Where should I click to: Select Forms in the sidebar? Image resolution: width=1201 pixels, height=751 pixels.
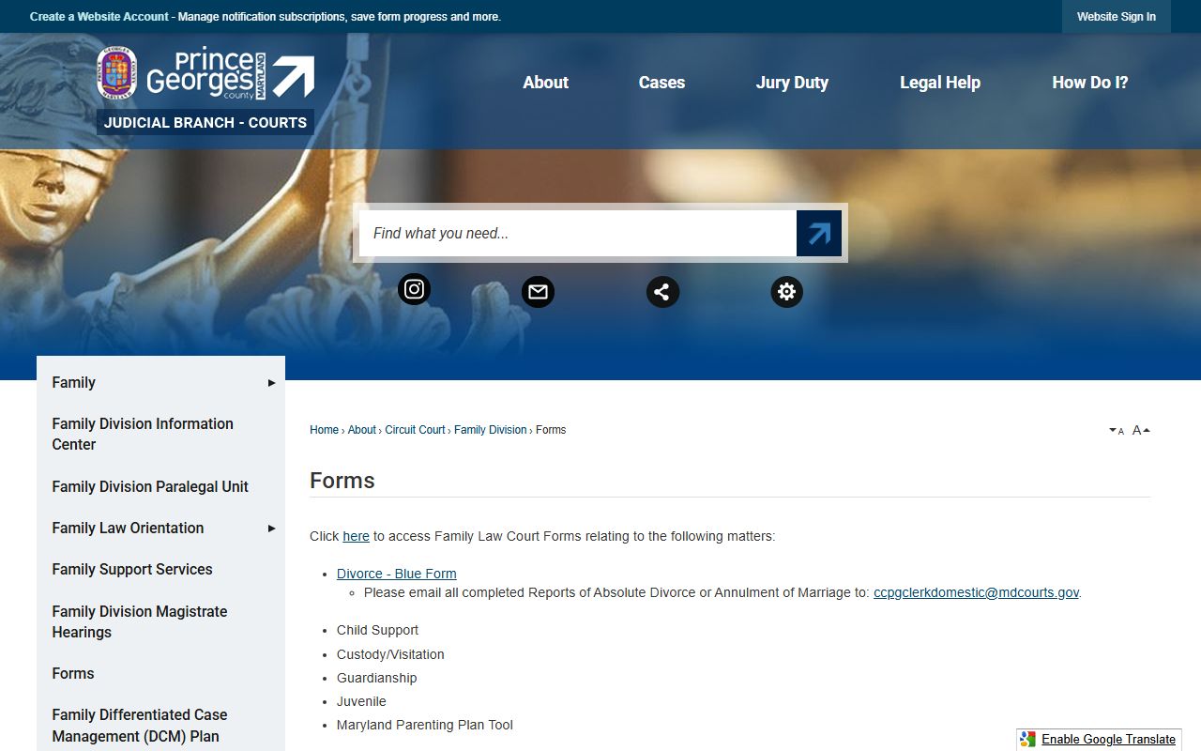pos(73,673)
